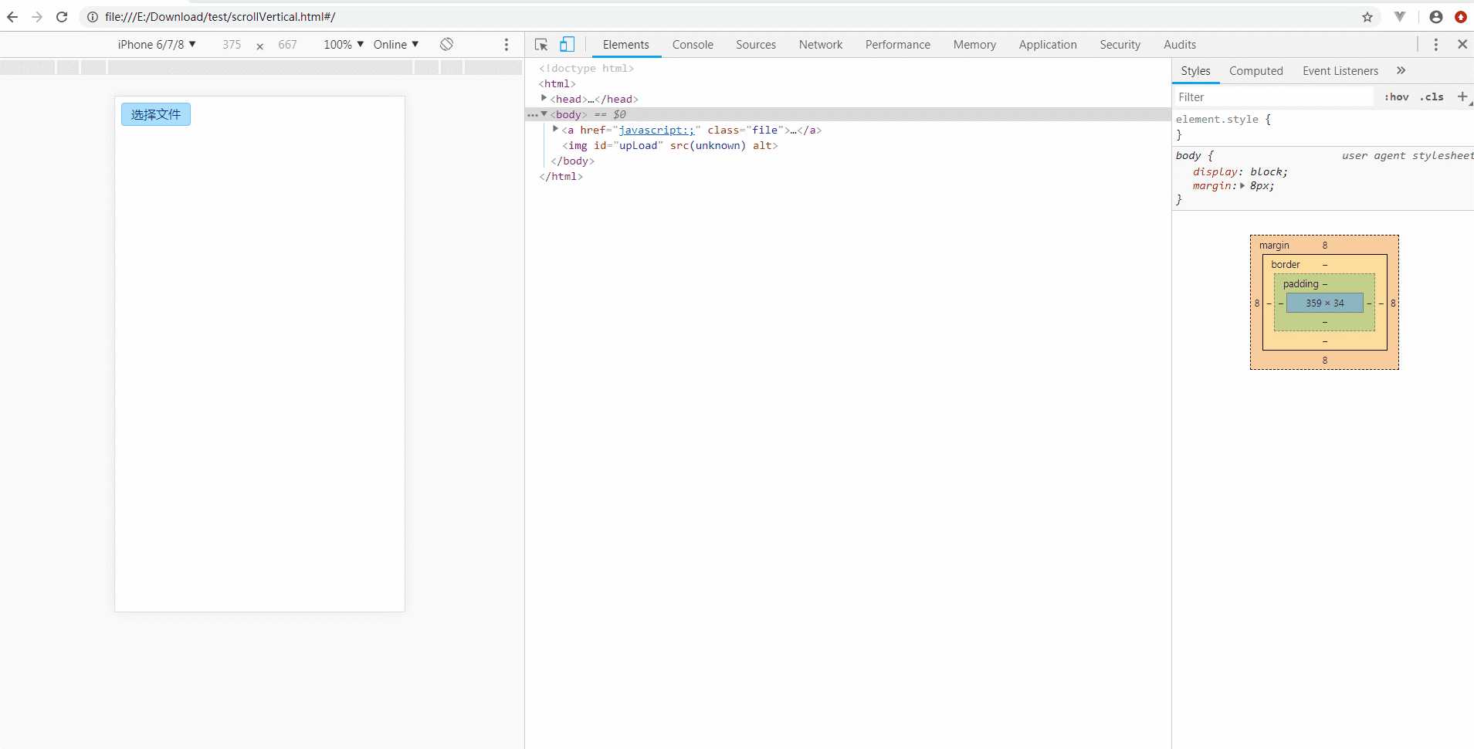Select the Computed sidebar tab

[x=1256, y=71]
